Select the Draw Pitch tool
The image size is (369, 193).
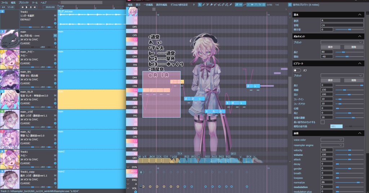pyautogui.click(x=215, y=5)
